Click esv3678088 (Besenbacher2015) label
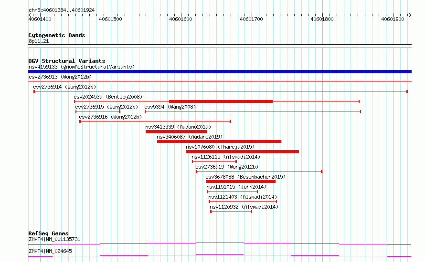This screenshot has width=425, height=262. pos(245,177)
